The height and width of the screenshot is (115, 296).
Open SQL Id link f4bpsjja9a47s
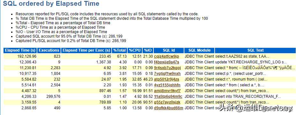click(166, 62)
